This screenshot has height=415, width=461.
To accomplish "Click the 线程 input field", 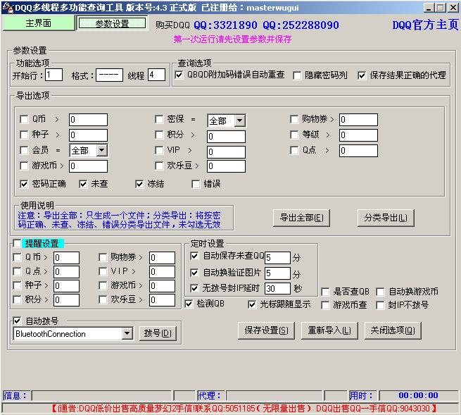I will (156, 75).
